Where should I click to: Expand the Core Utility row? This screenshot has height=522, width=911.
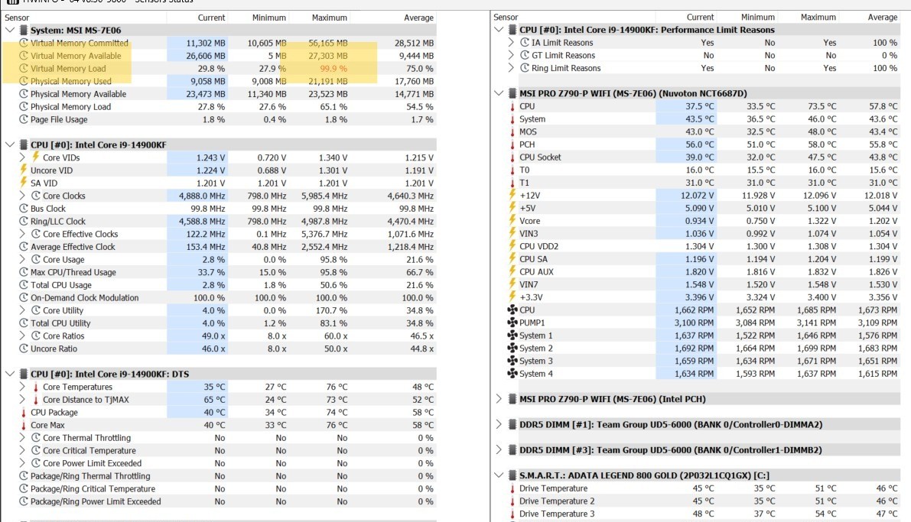pos(22,310)
